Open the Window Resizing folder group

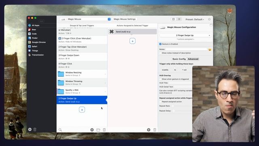(82, 74)
